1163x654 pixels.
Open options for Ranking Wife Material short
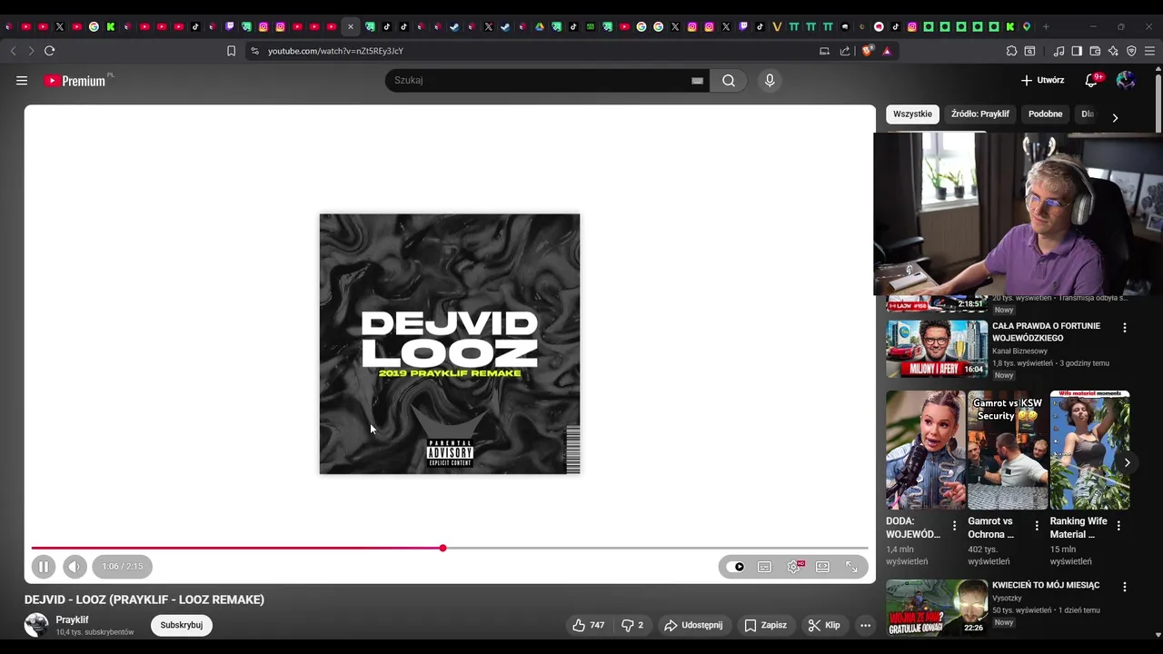pyautogui.click(x=1118, y=526)
